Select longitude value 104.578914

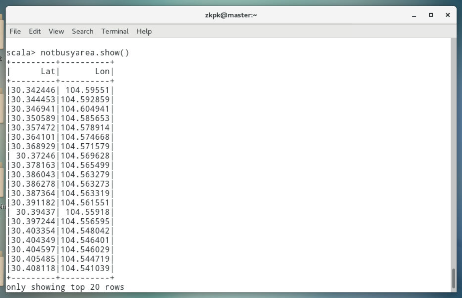pos(85,127)
